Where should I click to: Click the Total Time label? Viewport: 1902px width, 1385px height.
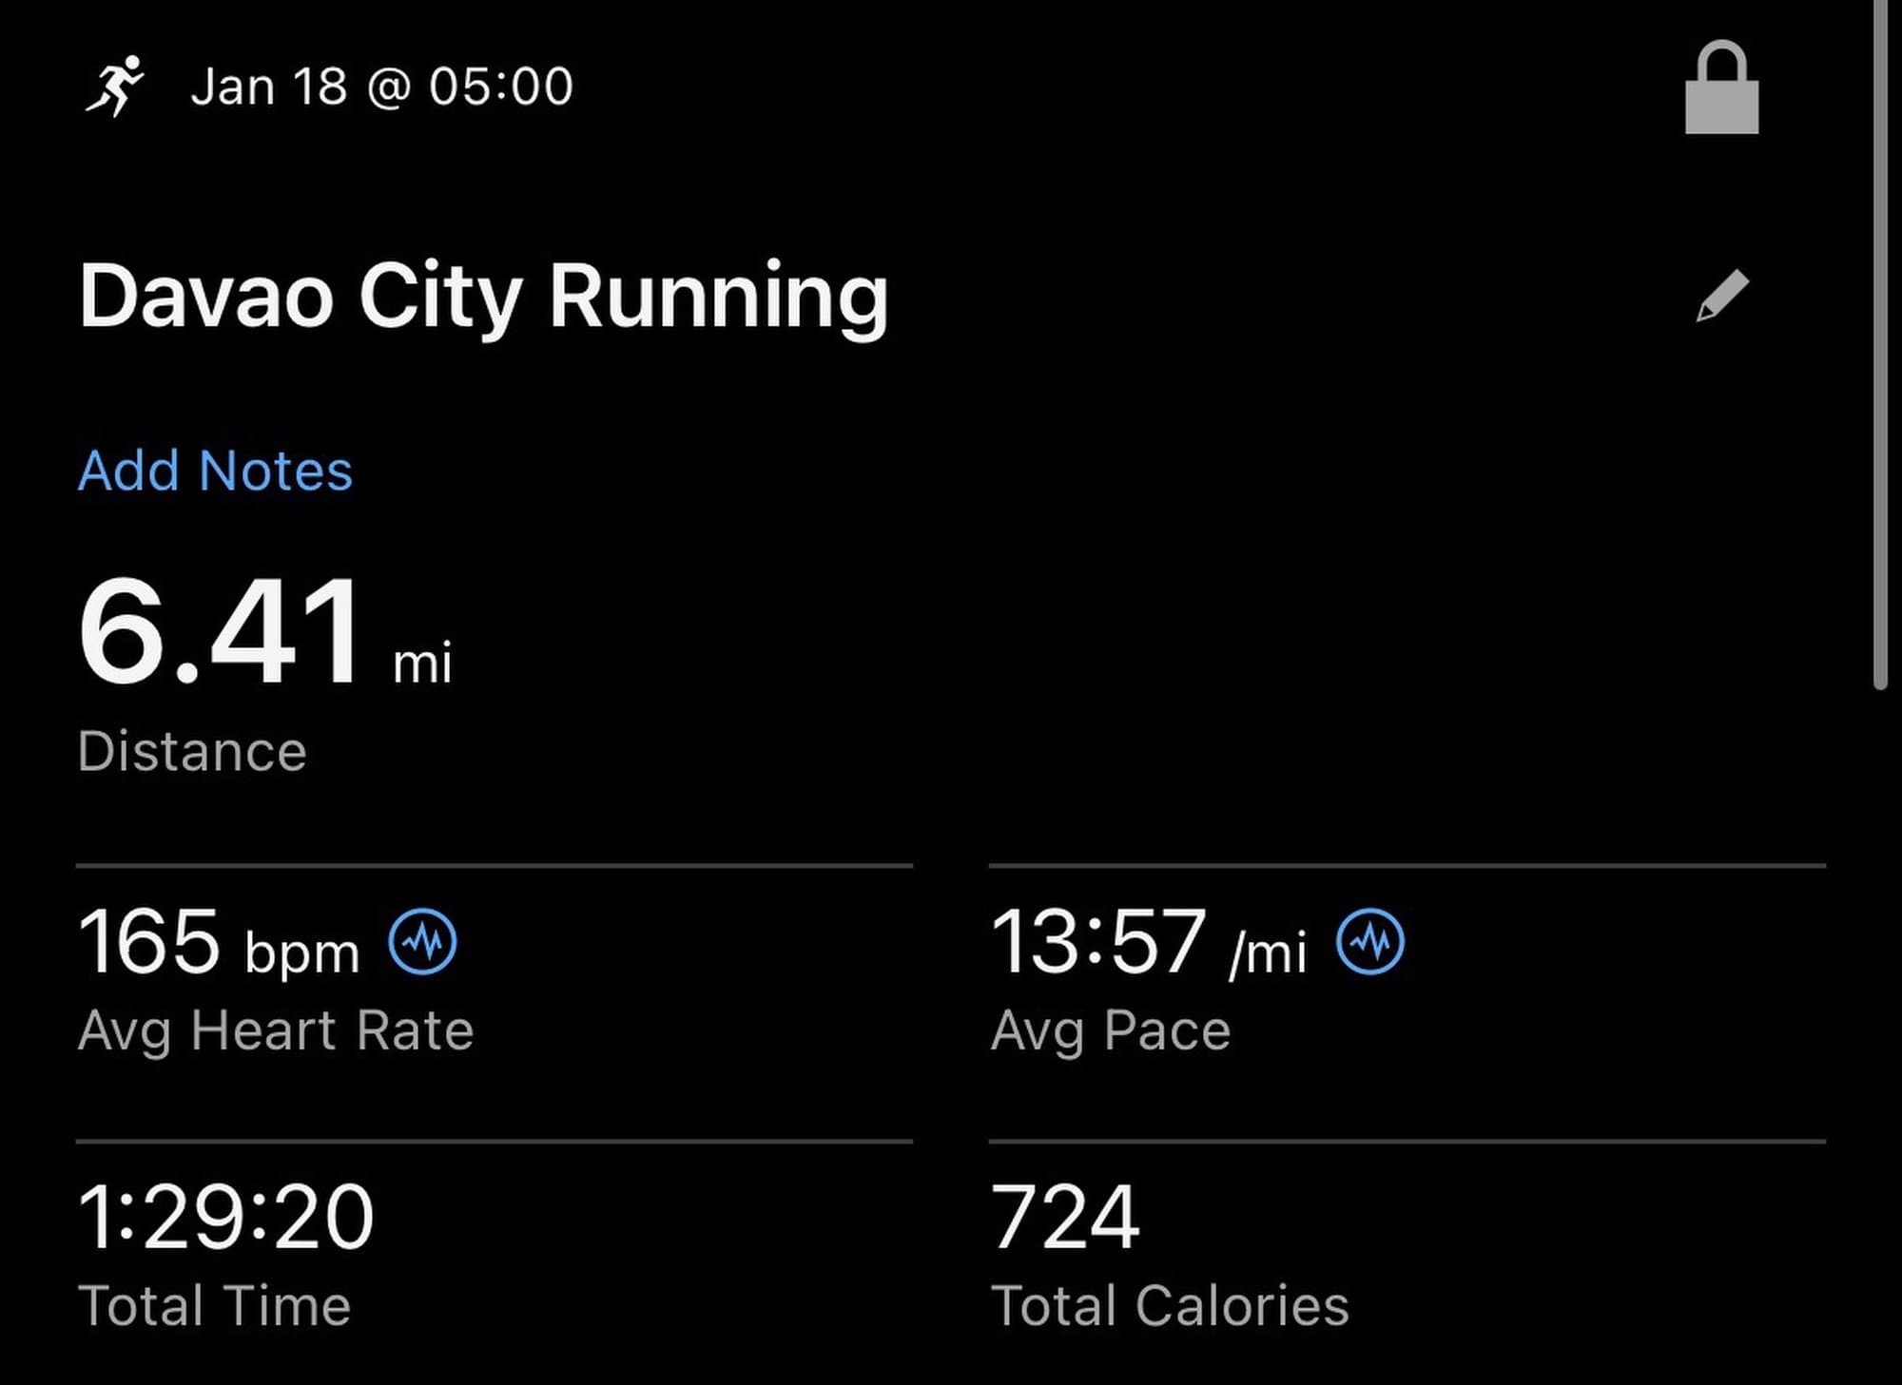pyautogui.click(x=215, y=1305)
